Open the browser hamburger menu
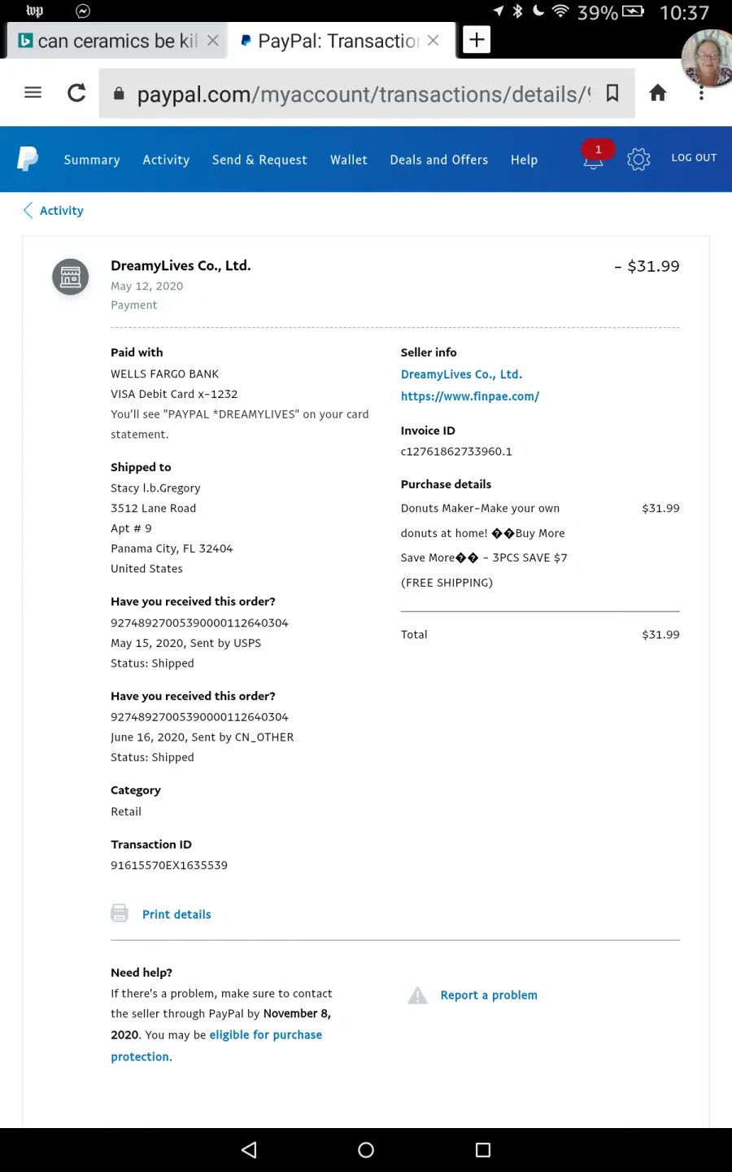732x1172 pixels. (x=33, y=93)
